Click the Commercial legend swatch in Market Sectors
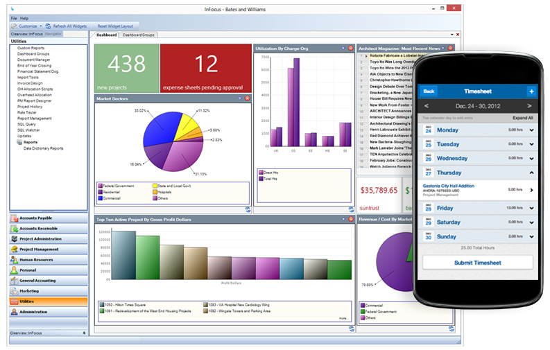This screenshot has width=550, height=350. click(x=101, y=198)
